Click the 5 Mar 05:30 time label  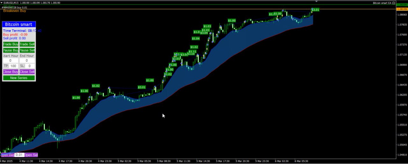(145, 161)
